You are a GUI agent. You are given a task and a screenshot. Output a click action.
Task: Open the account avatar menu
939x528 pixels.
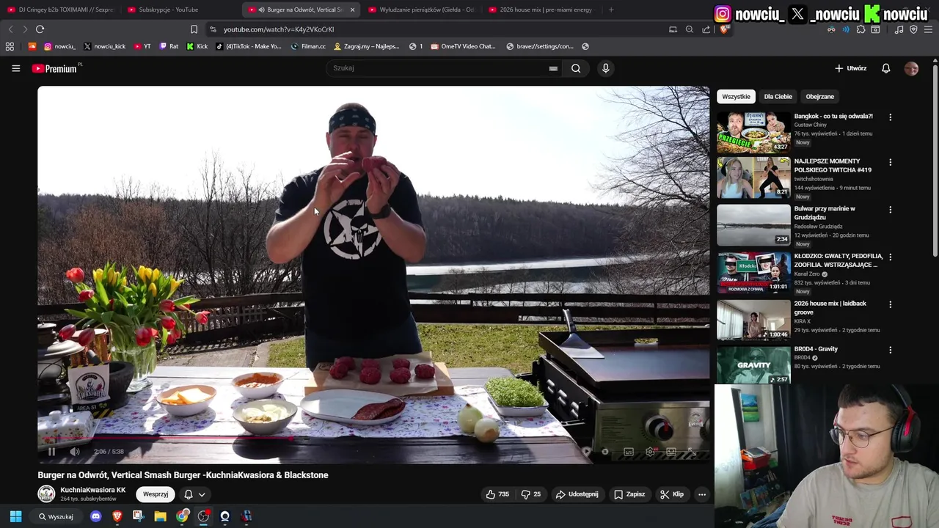911,68
